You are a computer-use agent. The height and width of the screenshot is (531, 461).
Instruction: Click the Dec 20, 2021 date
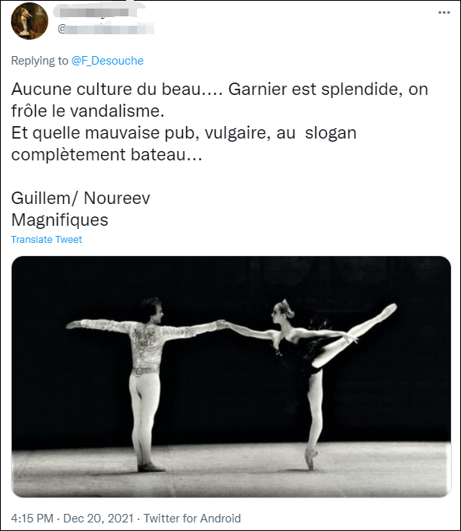pos(98,518)
